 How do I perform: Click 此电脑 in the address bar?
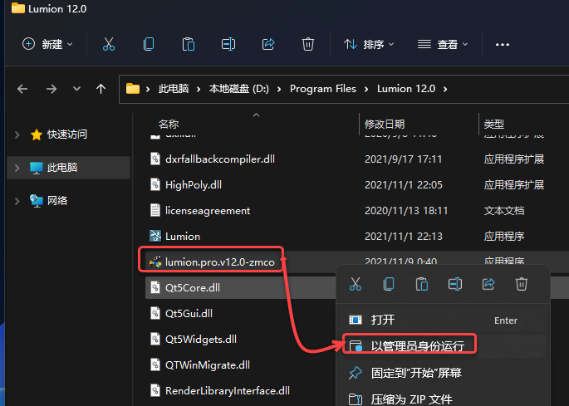[x=174, y=89]
